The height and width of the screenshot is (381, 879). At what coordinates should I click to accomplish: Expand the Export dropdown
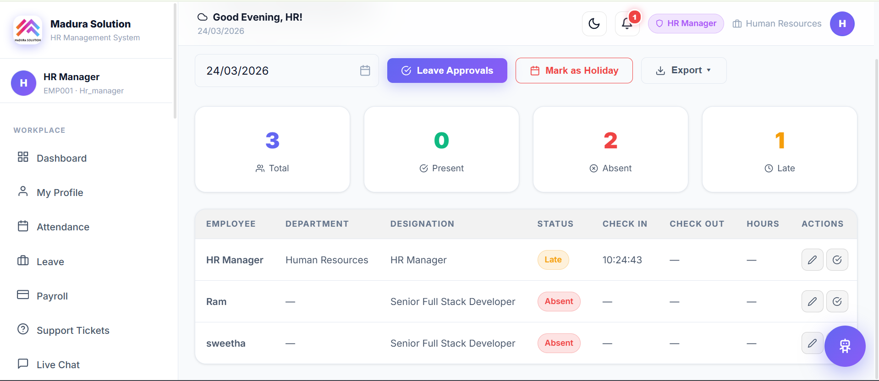tap(683, 71)
